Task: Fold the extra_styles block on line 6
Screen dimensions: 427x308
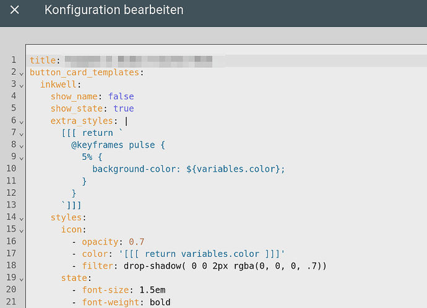Action: pos(22,122)
